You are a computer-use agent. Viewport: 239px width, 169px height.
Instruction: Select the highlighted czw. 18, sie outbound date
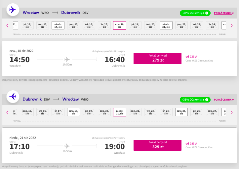pos(120,25)
